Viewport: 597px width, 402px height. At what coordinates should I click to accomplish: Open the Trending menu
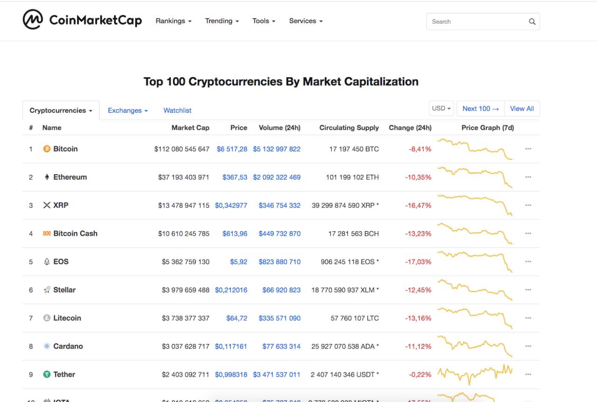pyautogui.click(x=222, y=21)
